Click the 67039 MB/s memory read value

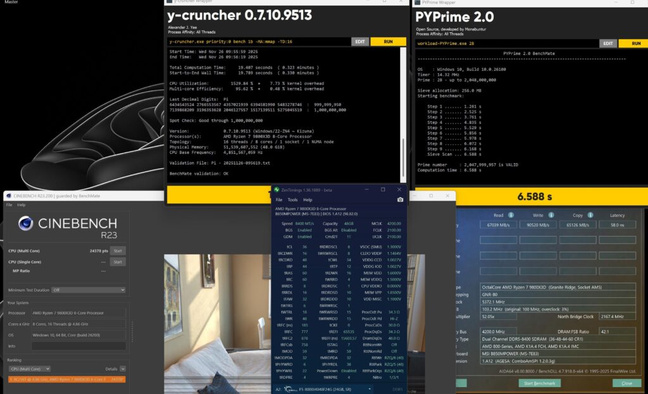498,225
